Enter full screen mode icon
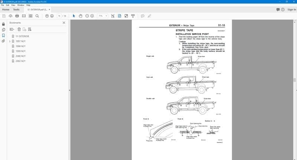This screenshot has height=160, width=297. (x=126, y=16)
